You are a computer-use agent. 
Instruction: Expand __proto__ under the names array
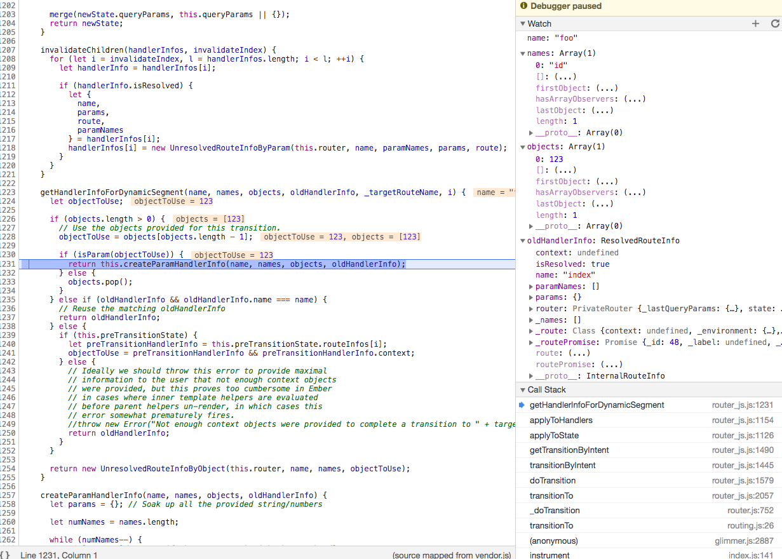coord(531,132)
